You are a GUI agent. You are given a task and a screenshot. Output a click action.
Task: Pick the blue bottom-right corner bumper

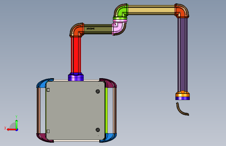tap(110, 137)
